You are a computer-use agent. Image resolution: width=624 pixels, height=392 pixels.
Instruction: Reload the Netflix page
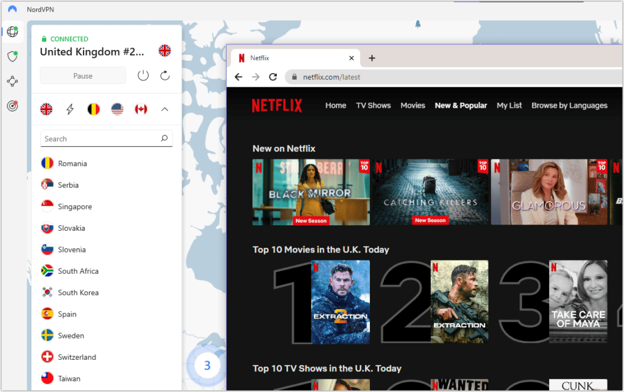pos(273,77)
